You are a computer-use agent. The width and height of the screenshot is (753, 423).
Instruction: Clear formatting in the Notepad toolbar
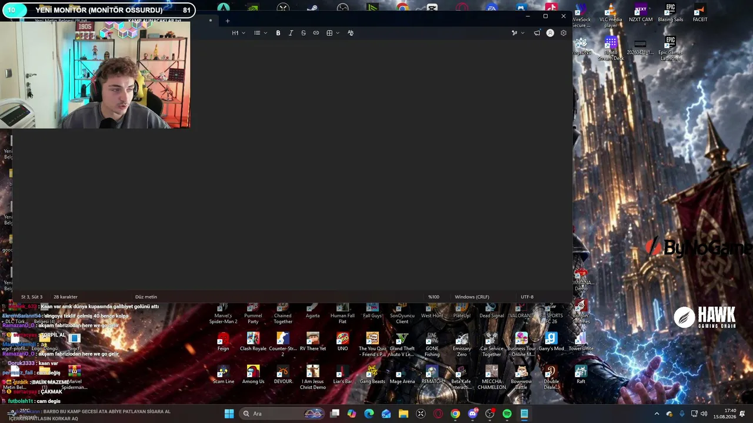pyautogui.click(x=351, y=33)
